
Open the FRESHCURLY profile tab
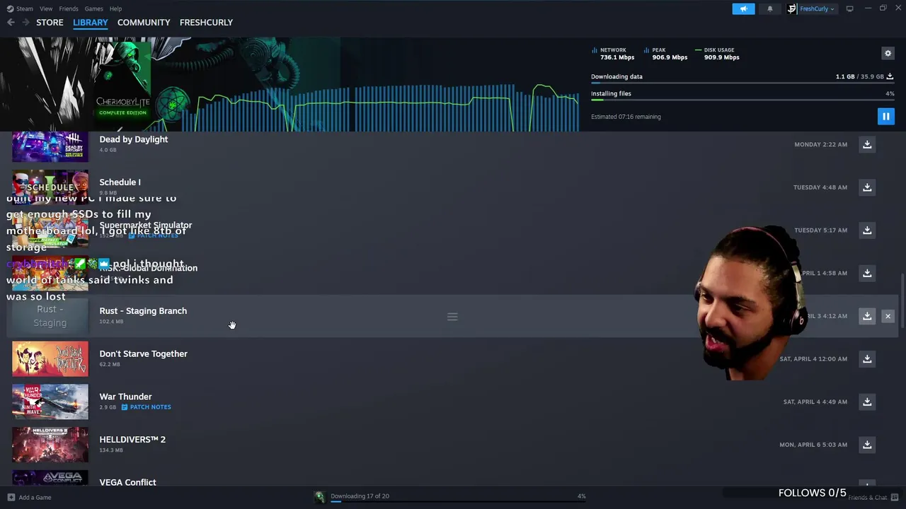(x=206, y=23)
